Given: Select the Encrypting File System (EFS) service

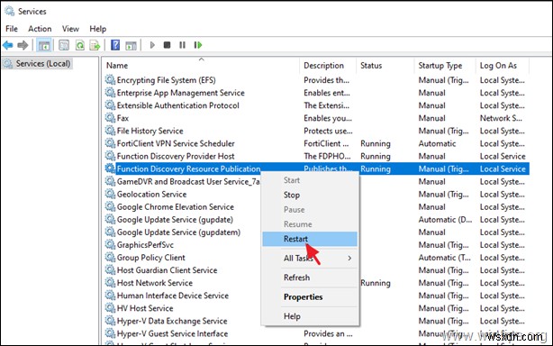Looking at the screenshot, I should click(166, 80).
